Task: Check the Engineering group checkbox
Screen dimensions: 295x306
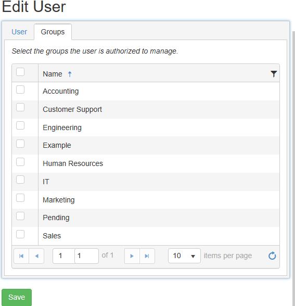Action: coord(20,125)
